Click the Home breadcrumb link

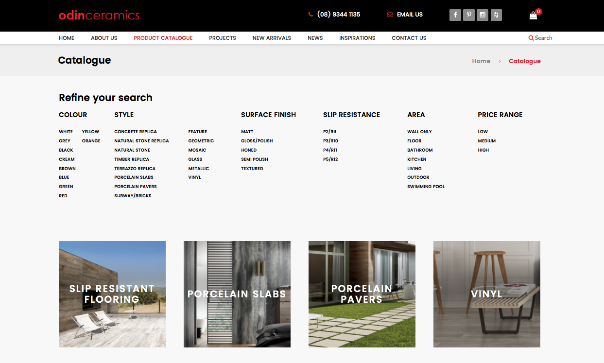481,61
